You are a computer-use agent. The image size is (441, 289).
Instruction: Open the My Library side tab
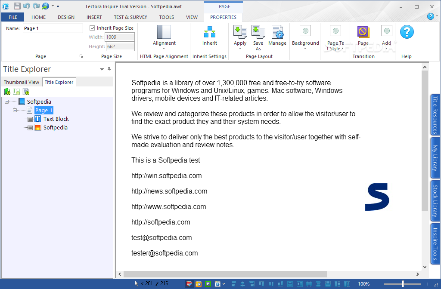click(435, 157)
